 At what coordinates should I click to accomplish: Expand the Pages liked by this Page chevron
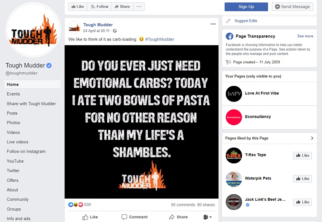312,138
